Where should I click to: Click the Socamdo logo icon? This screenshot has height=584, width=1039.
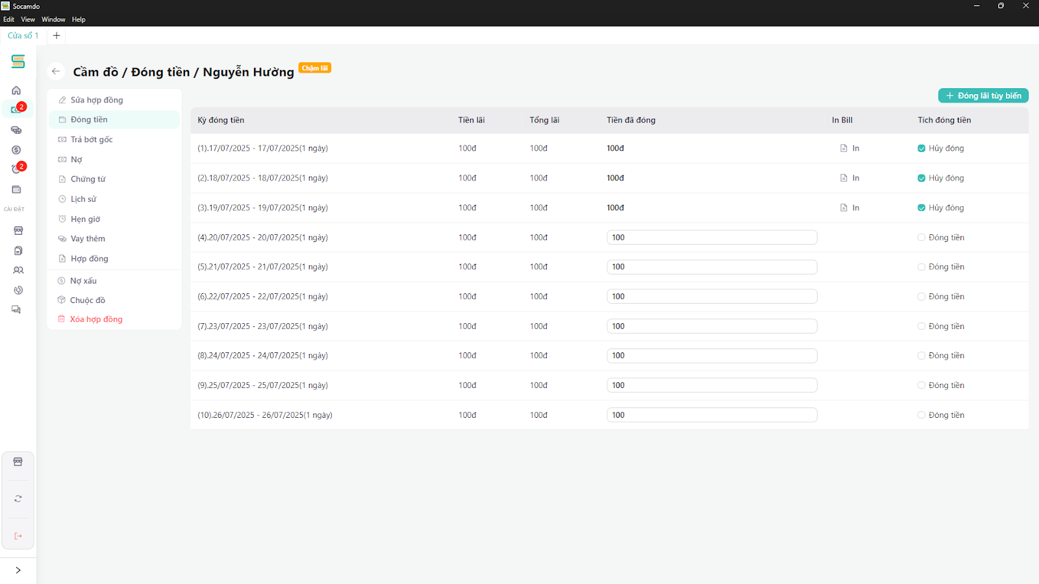click(x=18, y=62)
